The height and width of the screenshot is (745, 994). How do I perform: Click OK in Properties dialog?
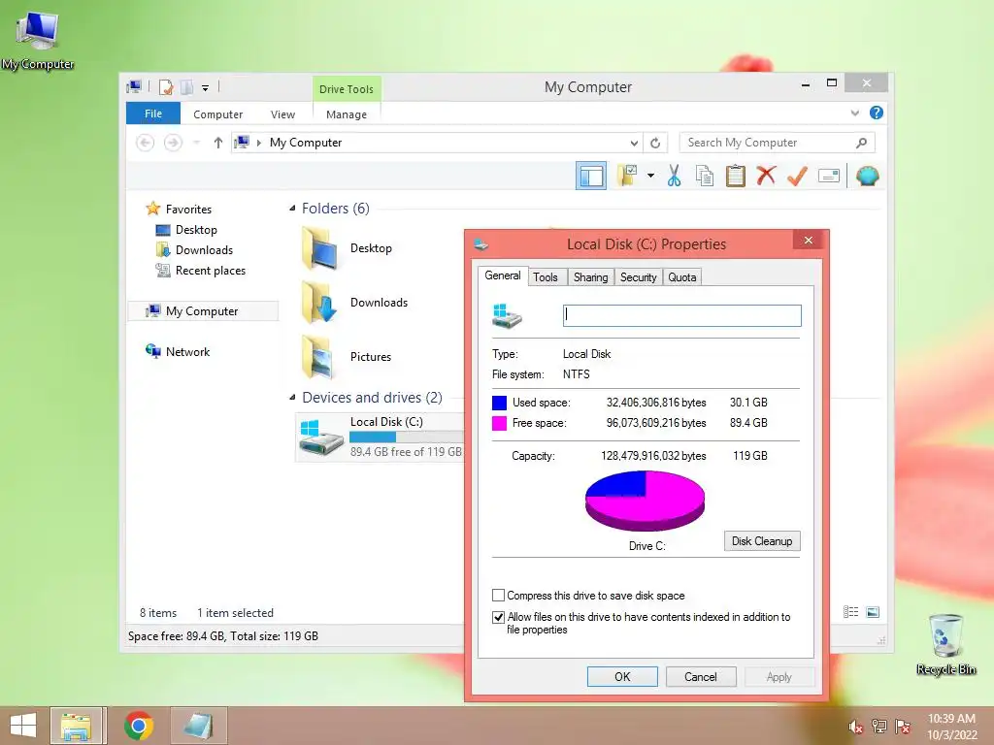click(622, 676)
